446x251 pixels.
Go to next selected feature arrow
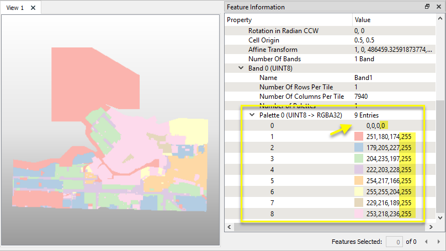coord(438,242)
